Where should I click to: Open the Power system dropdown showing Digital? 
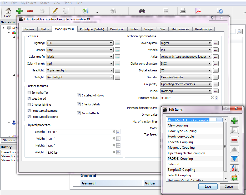point(186,43)
